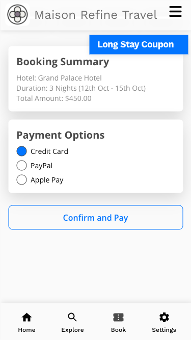Click the Maison Refine Travel title
This screenshot has width=191, height=340.
coord(96,15)
